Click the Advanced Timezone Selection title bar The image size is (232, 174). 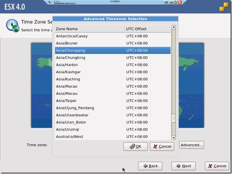click(115, 19)
